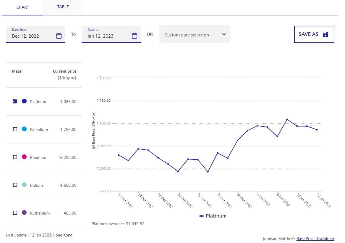Tick the Rhodium checkbox
The height and width of the screenshot is (243, 345).
coord(15,157)
